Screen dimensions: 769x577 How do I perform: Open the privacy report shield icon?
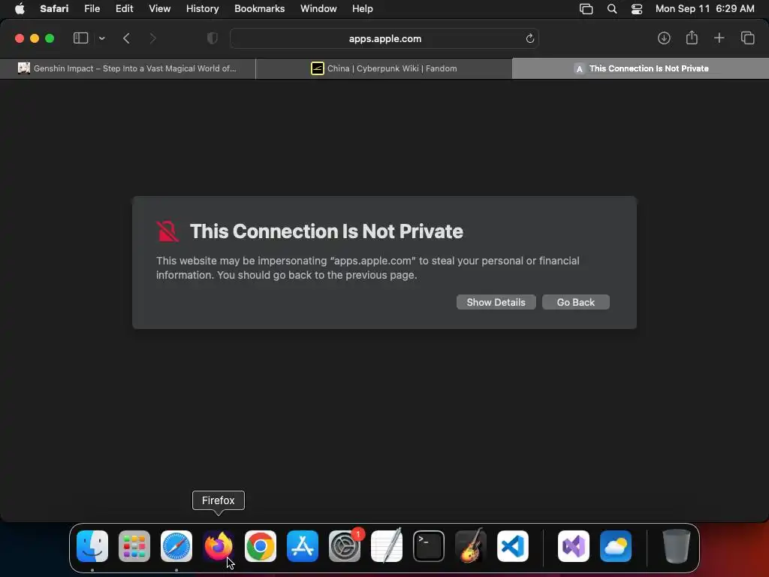coord(213,38)
